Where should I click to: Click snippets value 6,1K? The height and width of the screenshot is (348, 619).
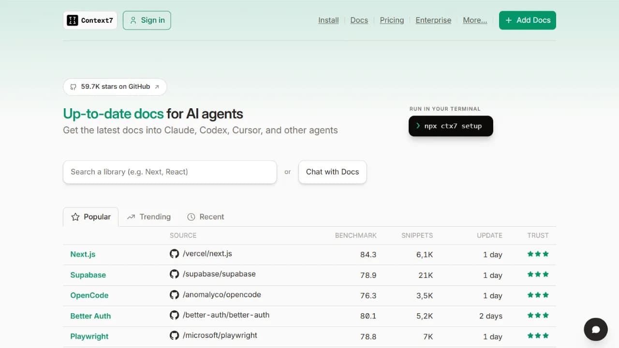click(425, 255)
